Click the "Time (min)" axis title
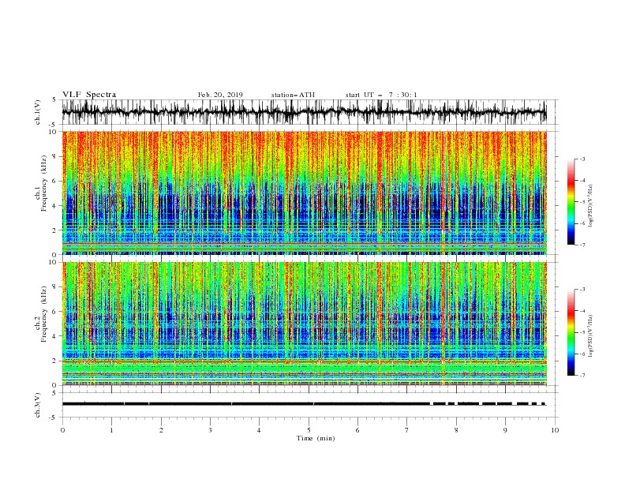The image size is (625, 483). tap(316, 438)
